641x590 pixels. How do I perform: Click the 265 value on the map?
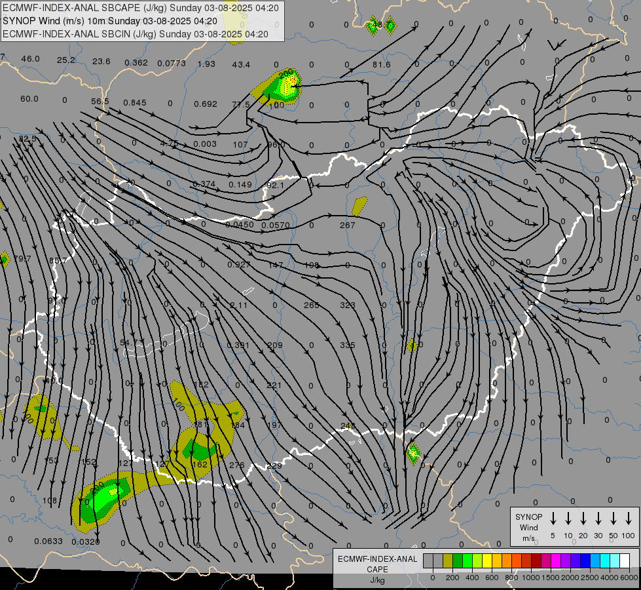(312, 305)
